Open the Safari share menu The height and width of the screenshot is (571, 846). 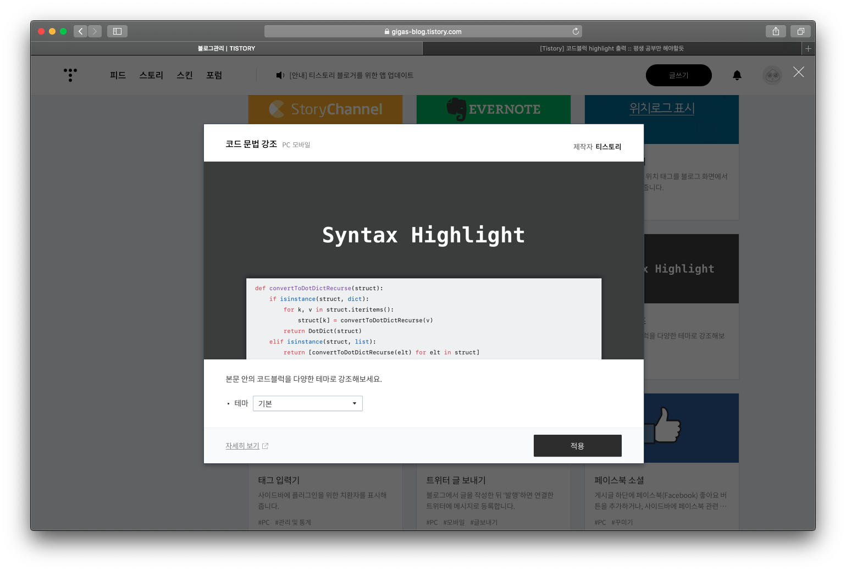pos(776,31)
